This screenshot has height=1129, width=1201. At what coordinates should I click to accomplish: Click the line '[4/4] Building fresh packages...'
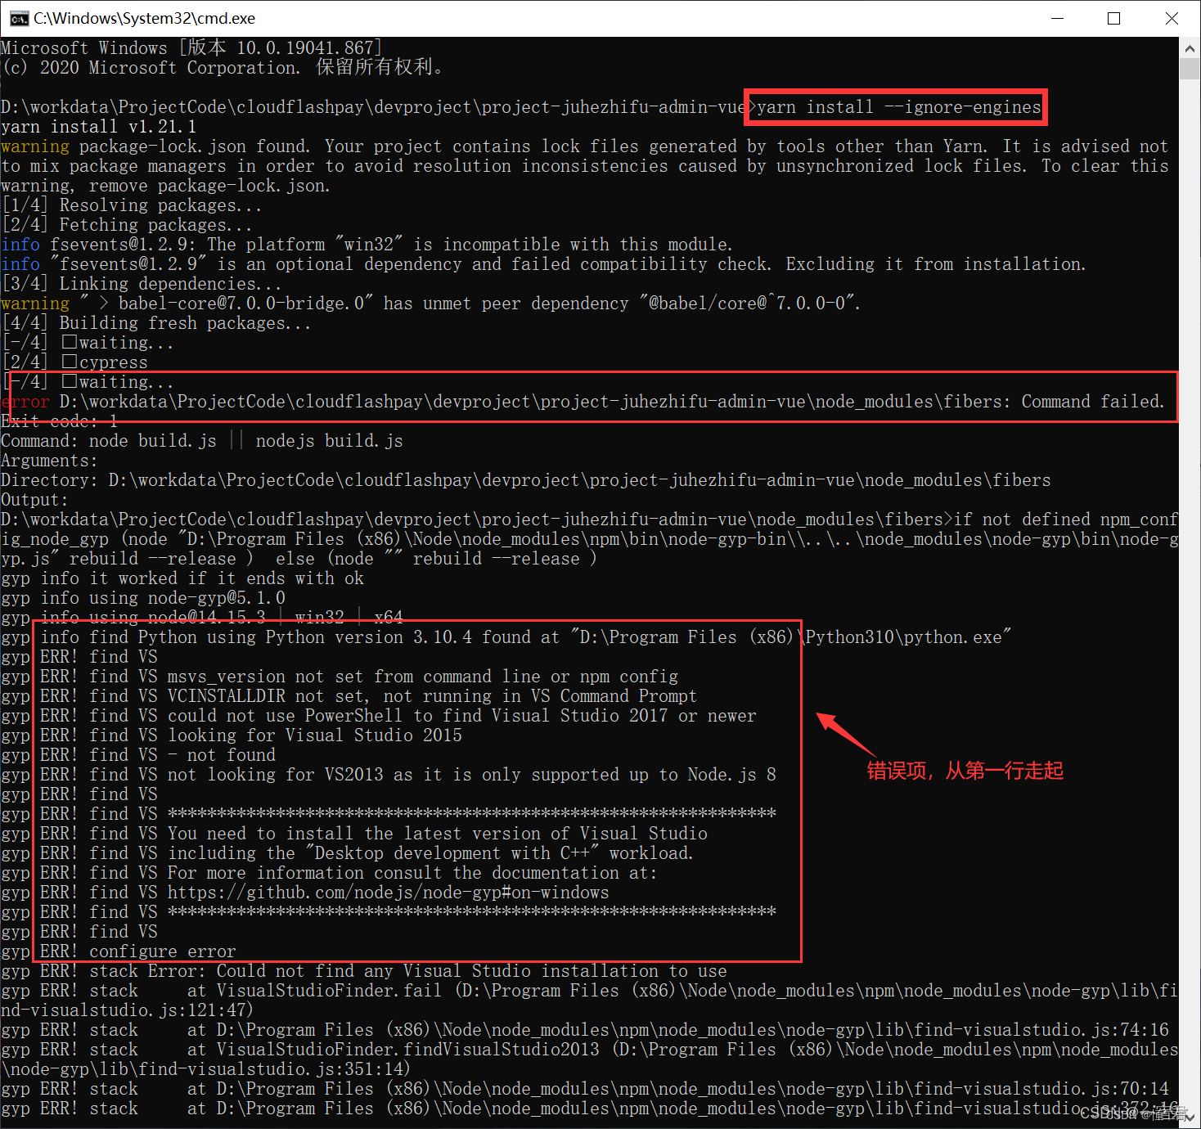tap(155, 323)
